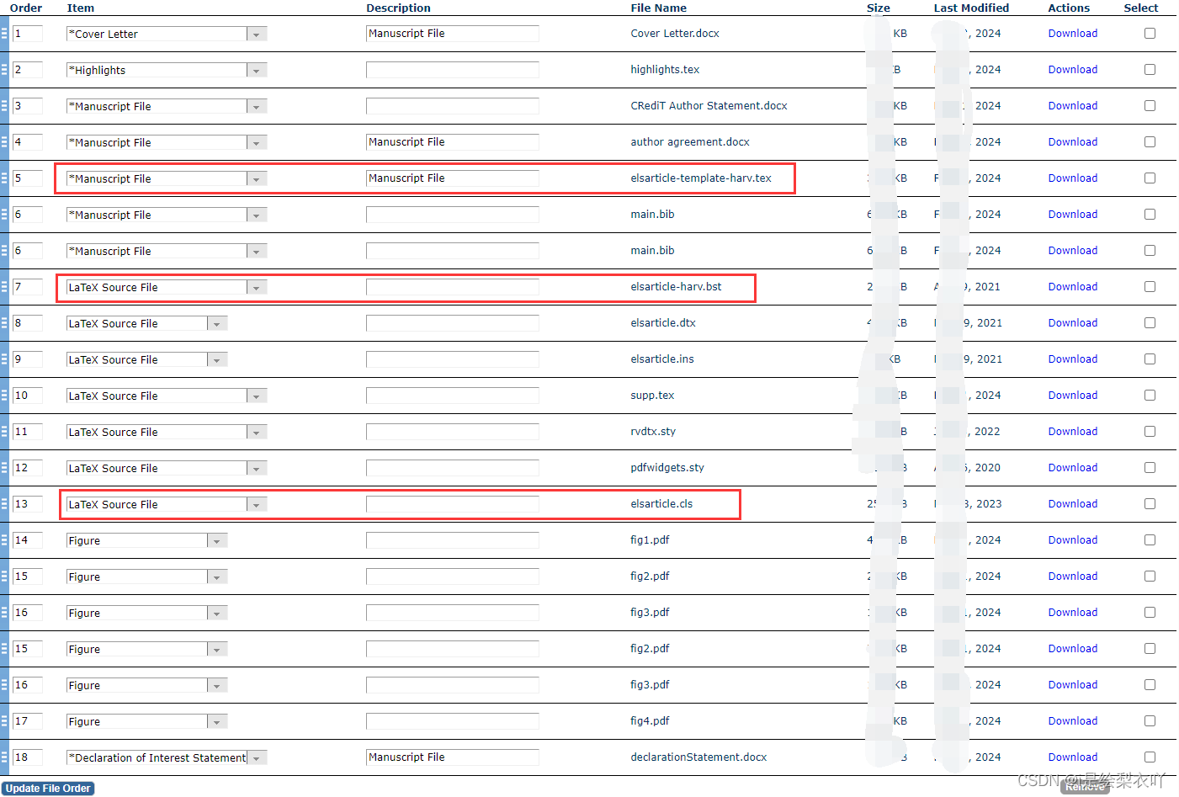Check the box for elsarticle-harv.bst
The height and width of the screenshot is (797, 1179).
click(x=1150, y=287)
